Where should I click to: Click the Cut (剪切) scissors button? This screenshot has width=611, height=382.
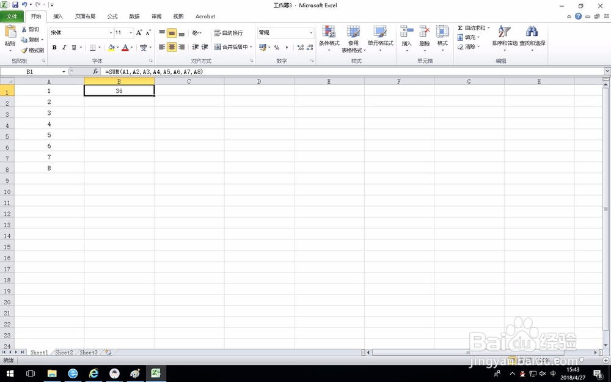tap(31, 29)
